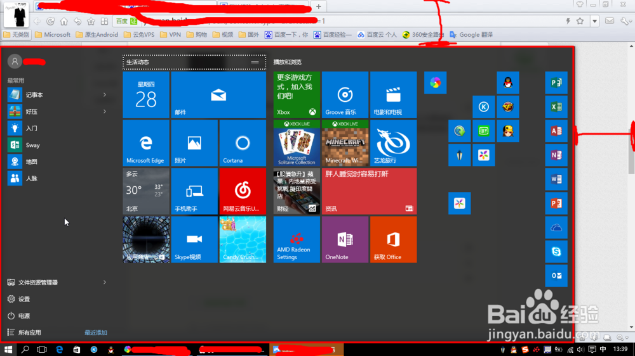The width and height of the screenshot is (635, 356).
Task: Open the 电影和电视 tile
Action: [393, 95]
